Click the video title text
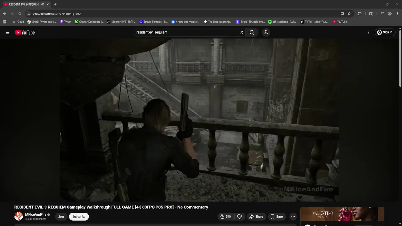The height and width of the screenshot is (226, 402). click(x=111, y=207)
